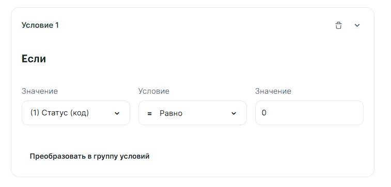Click the value input field containing 0
The height and width of the screenshot is (187, 391).
pos(309,113)
